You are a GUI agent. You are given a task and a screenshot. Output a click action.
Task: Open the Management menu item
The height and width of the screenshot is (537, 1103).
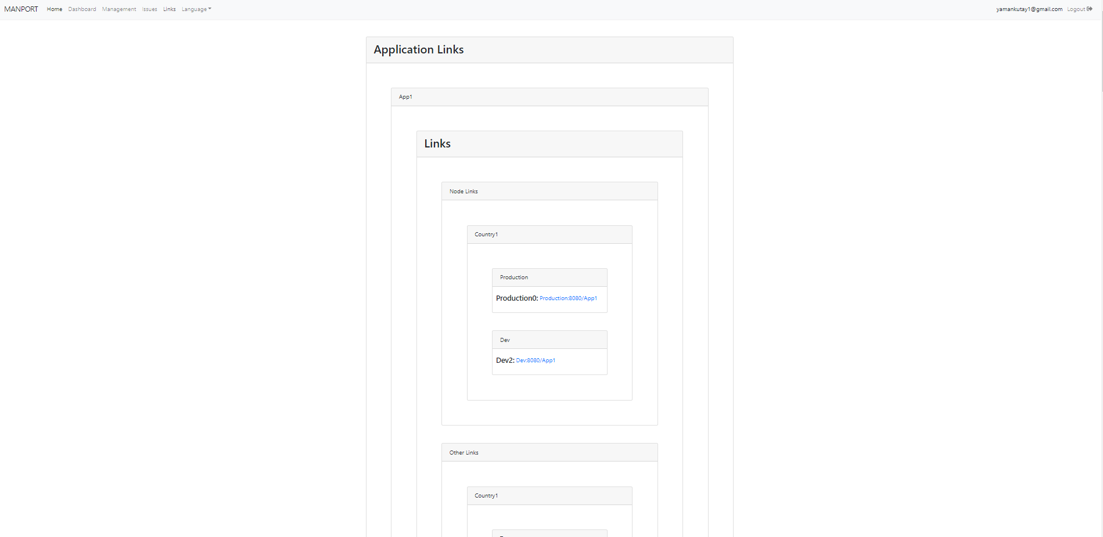pos(119,9)
